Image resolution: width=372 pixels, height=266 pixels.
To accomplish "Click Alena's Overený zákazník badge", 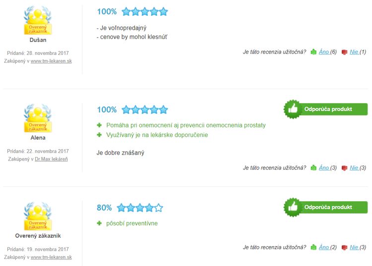I will (x=38, y=118).
